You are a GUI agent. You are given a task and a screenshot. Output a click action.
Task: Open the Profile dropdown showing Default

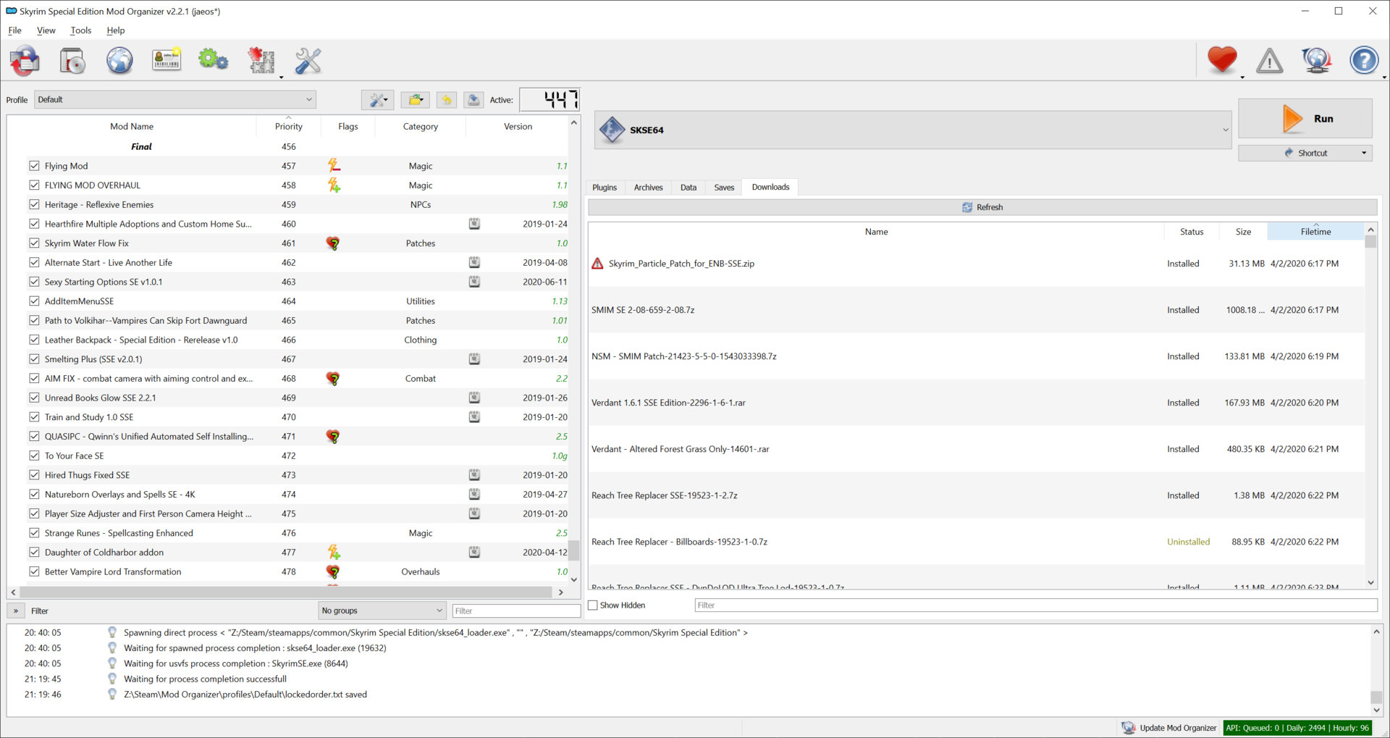pos(175,100)
